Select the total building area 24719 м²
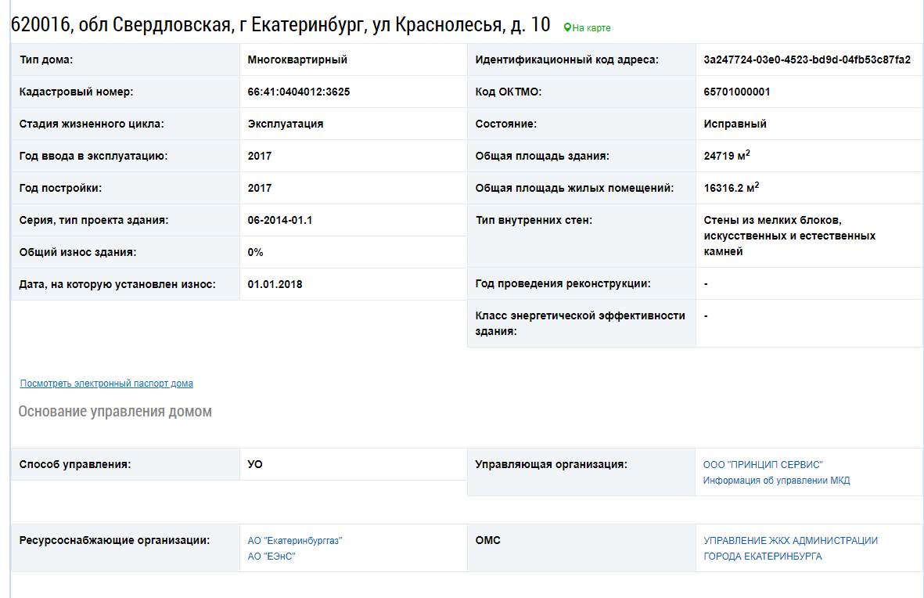The width and height of the screenshot is (924, 598). [x=725, y=155]
